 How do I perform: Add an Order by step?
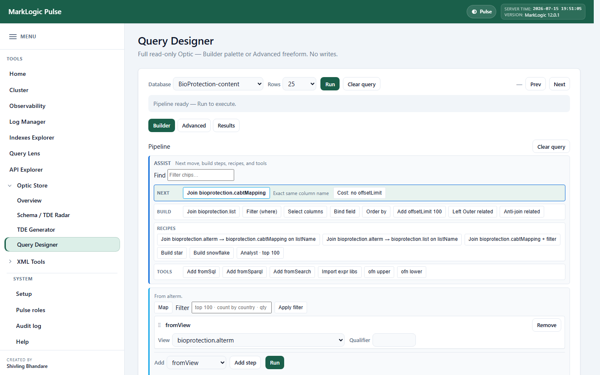point(376,212)
